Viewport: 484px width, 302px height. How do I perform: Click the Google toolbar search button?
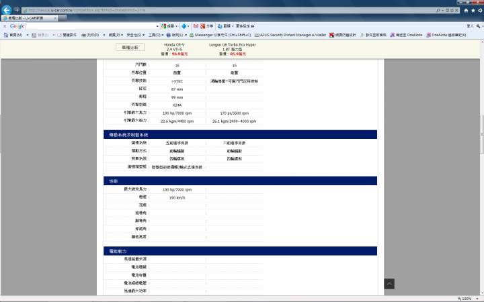tap(167, 26)
